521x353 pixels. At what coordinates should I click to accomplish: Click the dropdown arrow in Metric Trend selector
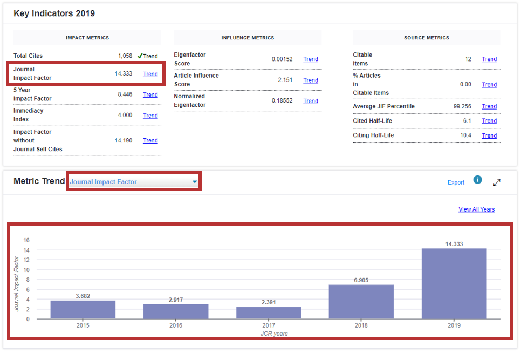194,181
